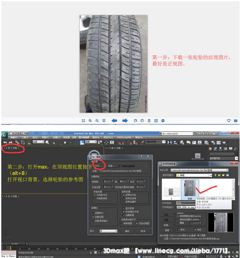Go to previous image with left arrow
The width and height of the screenshot is (240, 258).
[114, 121]
